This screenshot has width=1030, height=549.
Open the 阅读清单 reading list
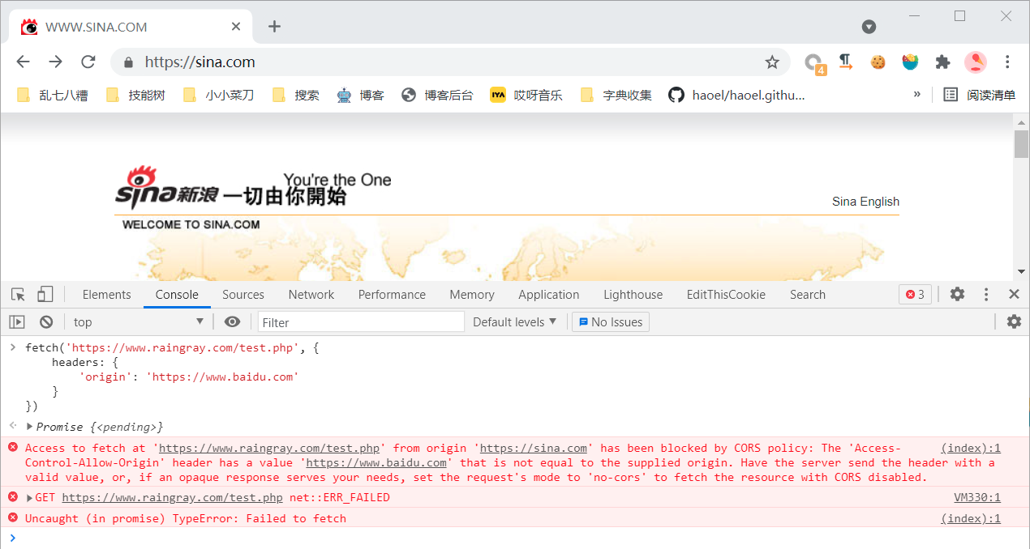point(979,95)
